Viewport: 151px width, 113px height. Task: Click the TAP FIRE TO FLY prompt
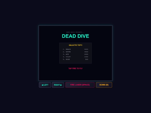point(75,69)
